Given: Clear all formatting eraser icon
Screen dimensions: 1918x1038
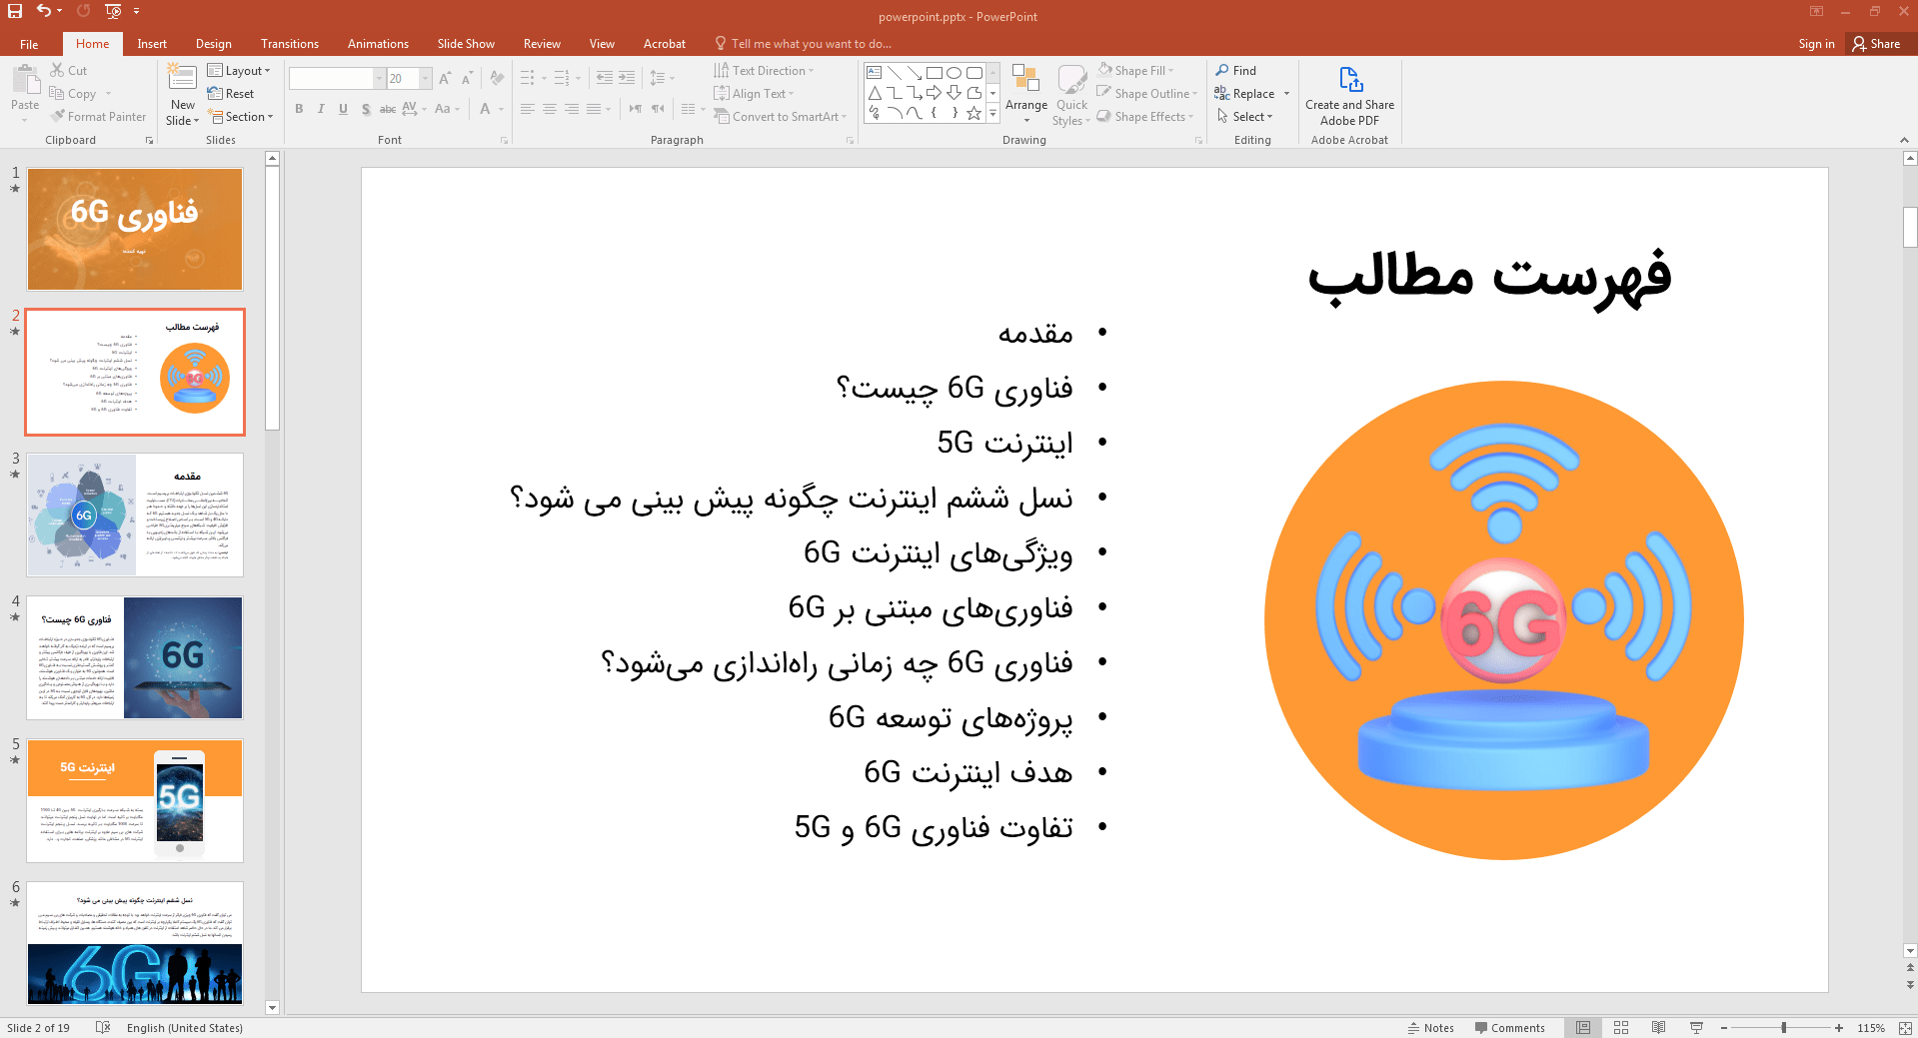Looking at the screenshot, I should 497,78.
